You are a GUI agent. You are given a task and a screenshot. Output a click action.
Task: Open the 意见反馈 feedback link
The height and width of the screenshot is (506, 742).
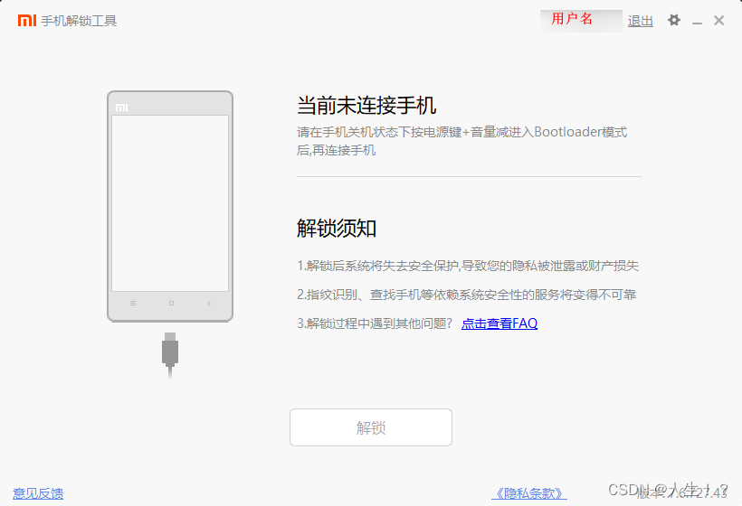[x=38, y=493]
